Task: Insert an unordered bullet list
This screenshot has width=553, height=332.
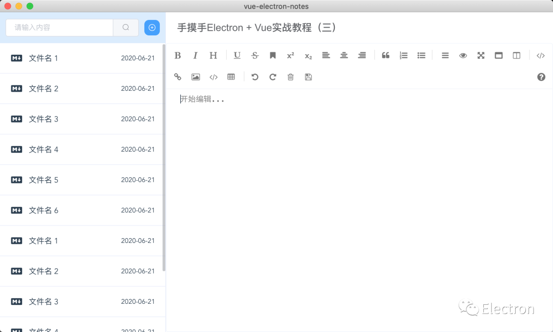Action: [421, 55]
